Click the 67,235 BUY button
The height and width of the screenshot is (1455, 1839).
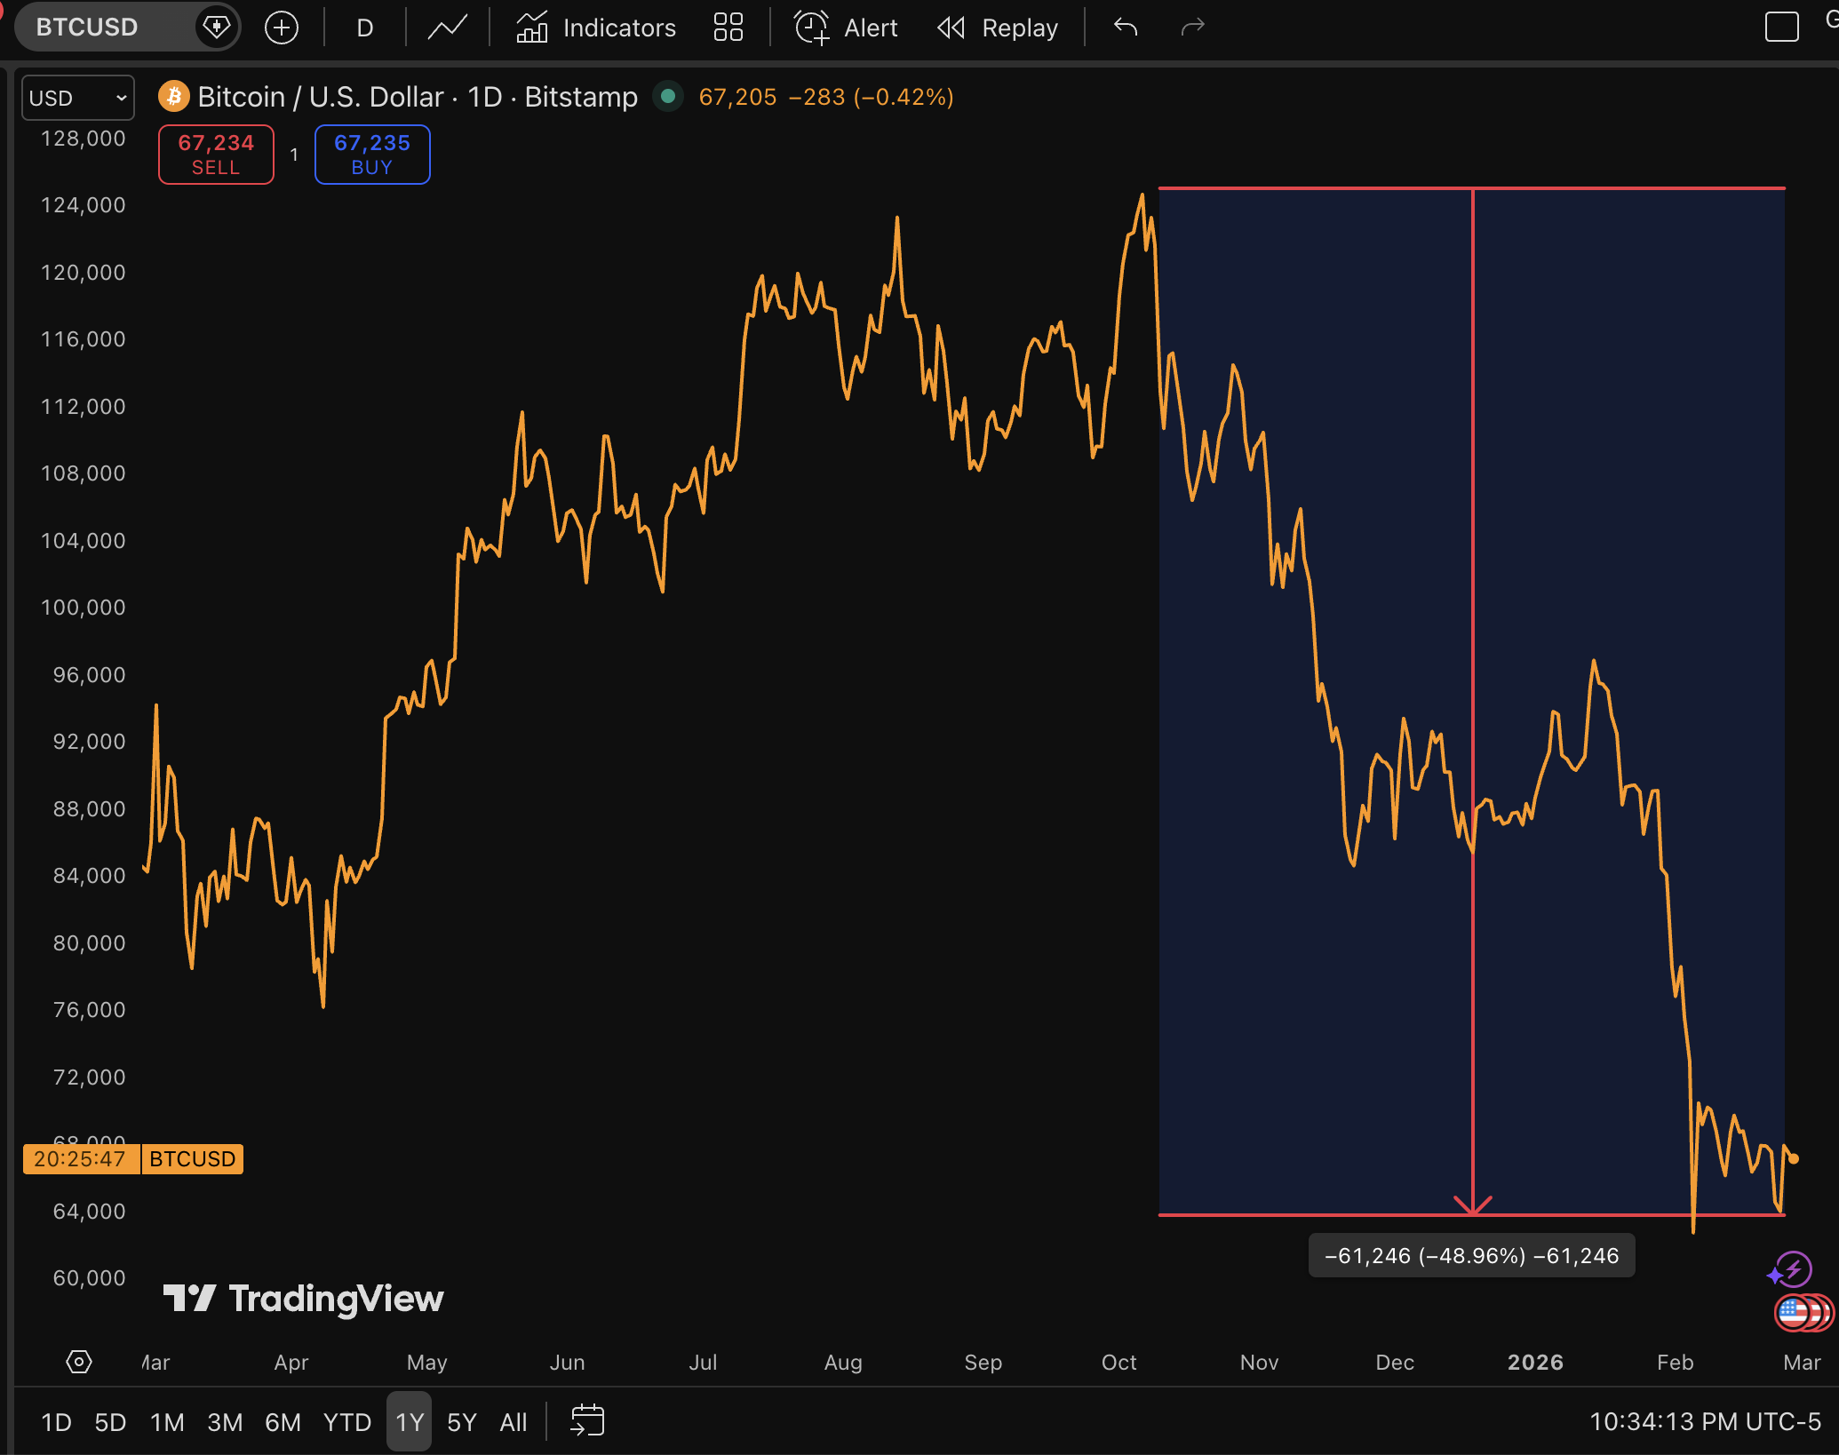(x=372, y=155)
